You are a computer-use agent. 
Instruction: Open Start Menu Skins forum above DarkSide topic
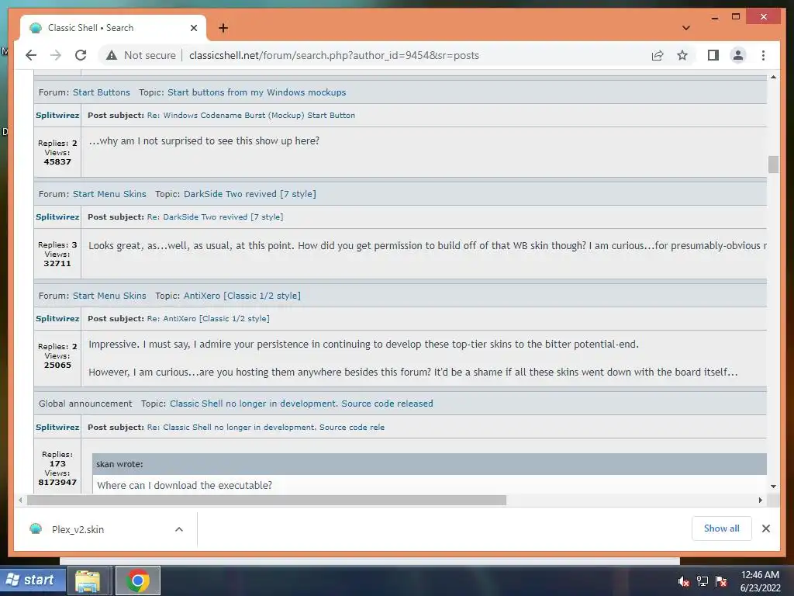[x=109, y=193]
